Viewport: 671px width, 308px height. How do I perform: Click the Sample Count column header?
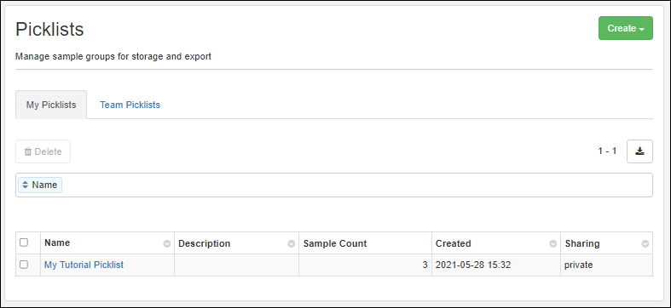pyautogui.click(x=335, y=243)
